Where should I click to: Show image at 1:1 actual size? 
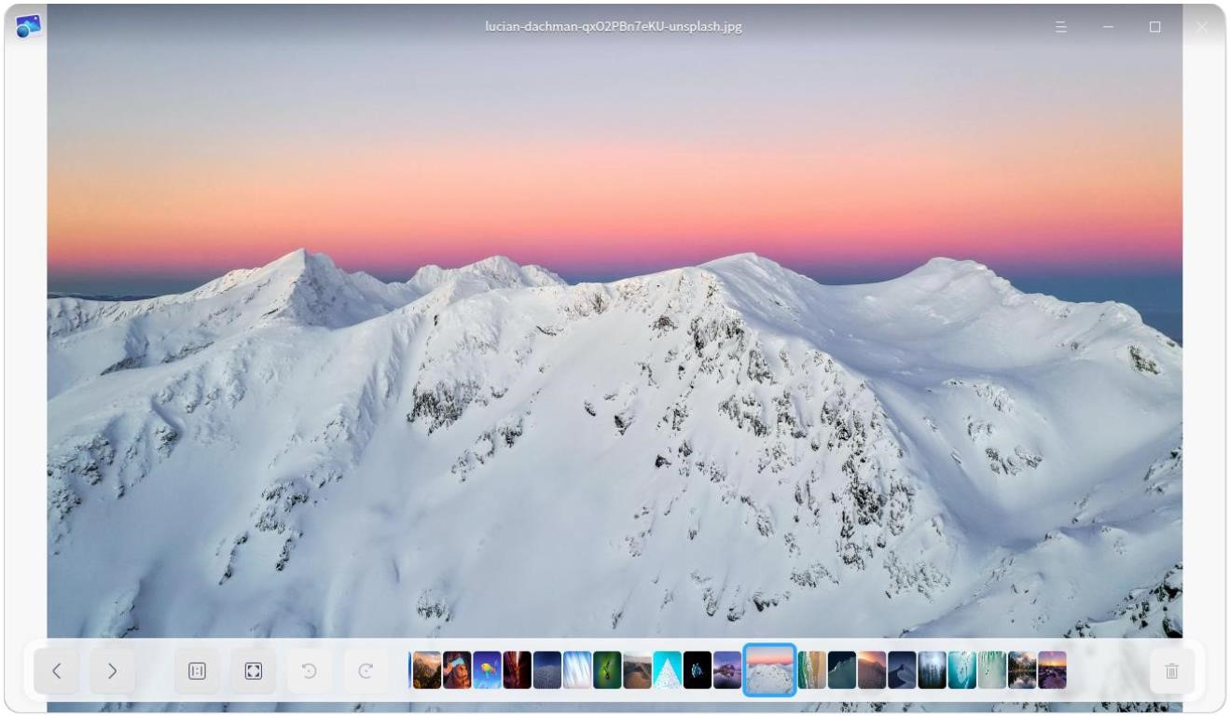coord(197,670)
